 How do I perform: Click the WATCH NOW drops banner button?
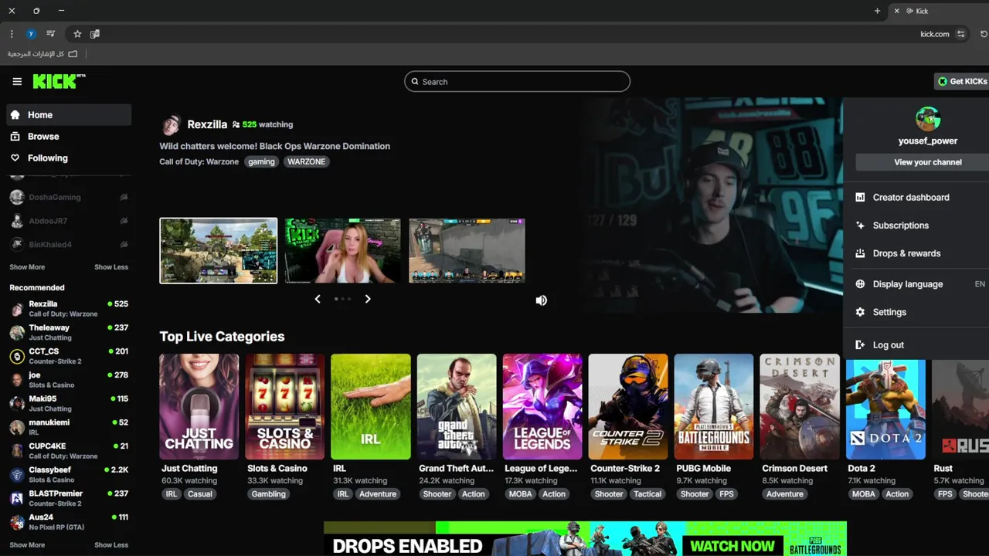(x=732, y=546)
